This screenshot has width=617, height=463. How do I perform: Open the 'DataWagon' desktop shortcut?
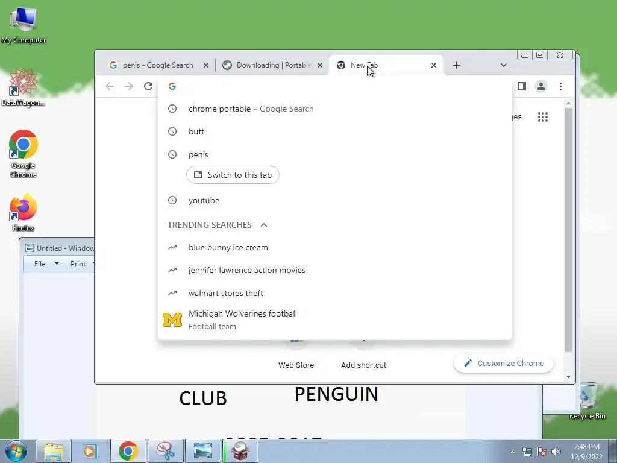(x=23, y=87)
